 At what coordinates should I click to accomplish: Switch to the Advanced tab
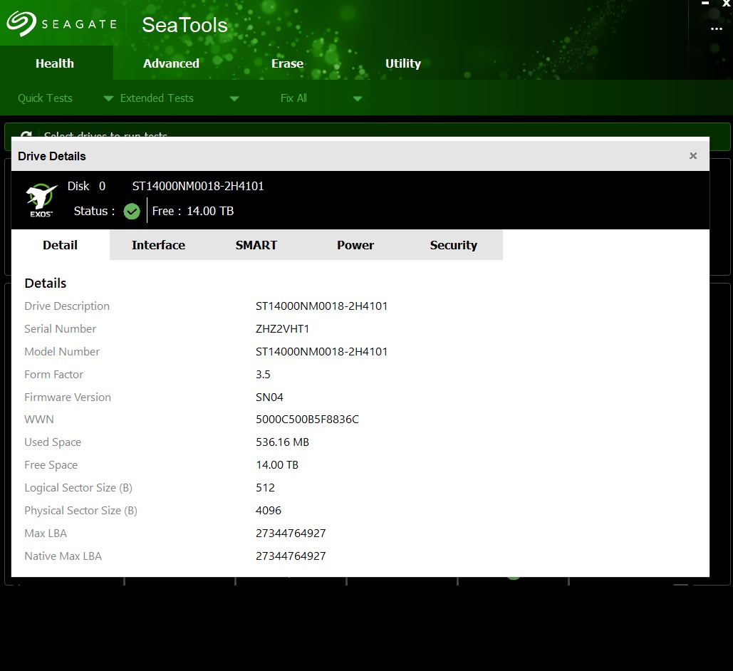tap(171, 63)
